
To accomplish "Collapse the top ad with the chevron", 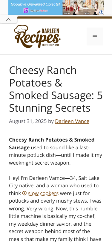I will click(8, 19).
